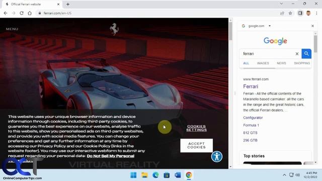Click the Top stories heading
The height and width of the screenshot is (181, 322).
[254, 156]
